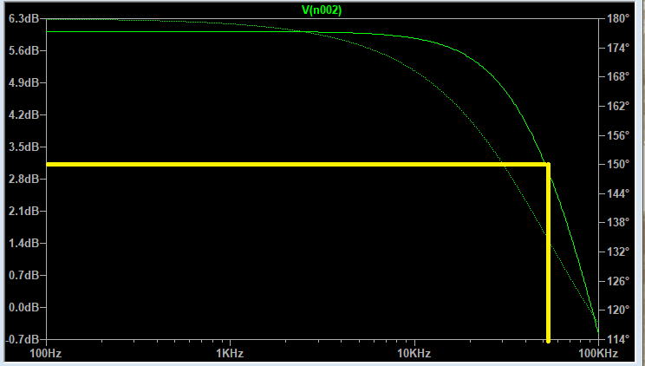Click the V(n002) trace label

(x=322, y=10)
